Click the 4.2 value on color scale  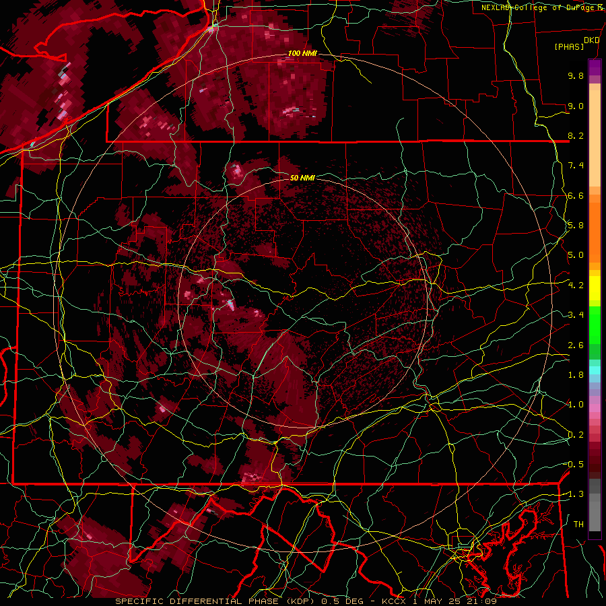pyautogui.click(x=576, y=285)
